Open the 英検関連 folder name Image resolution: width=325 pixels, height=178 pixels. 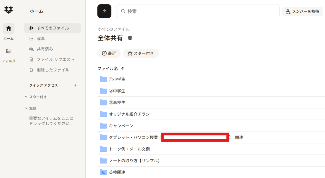coord(117,172)
